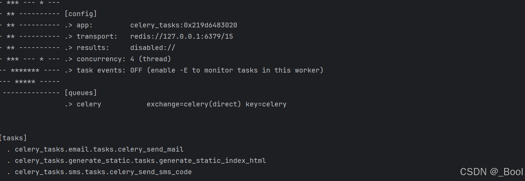This screenshot has height=181, width=525.
Task: Click the 4 (thread) concurrency value
Action: click(151, 59)
